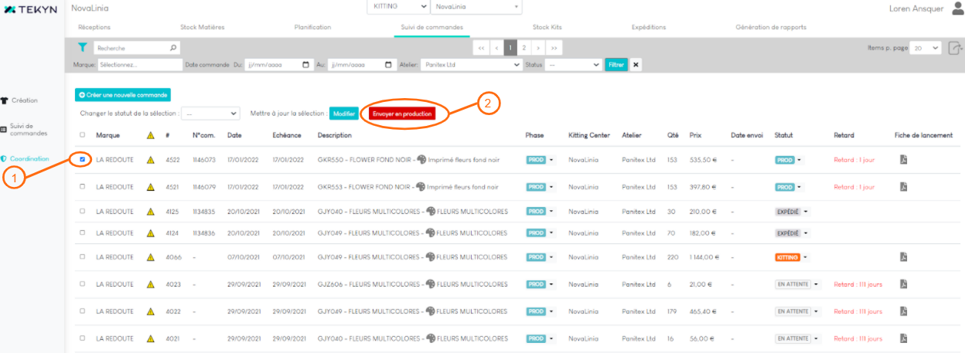Image resolution: width=965 pixels, height=353 pixels.
Task: Click Envoyer en production button
Action: pyautogui.click(x=401, y=114)
